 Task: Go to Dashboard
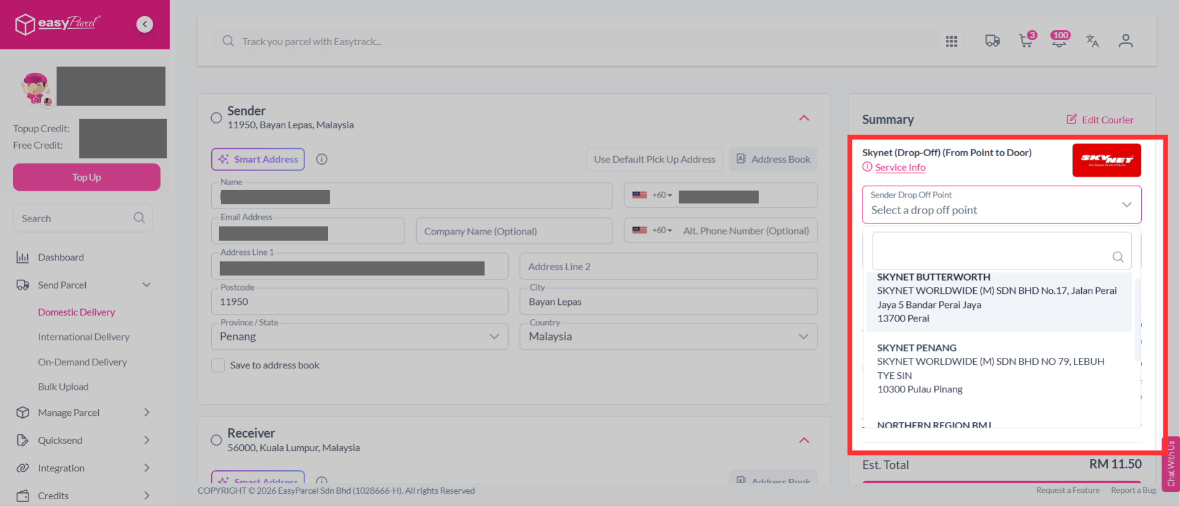[x=61, y=257]
